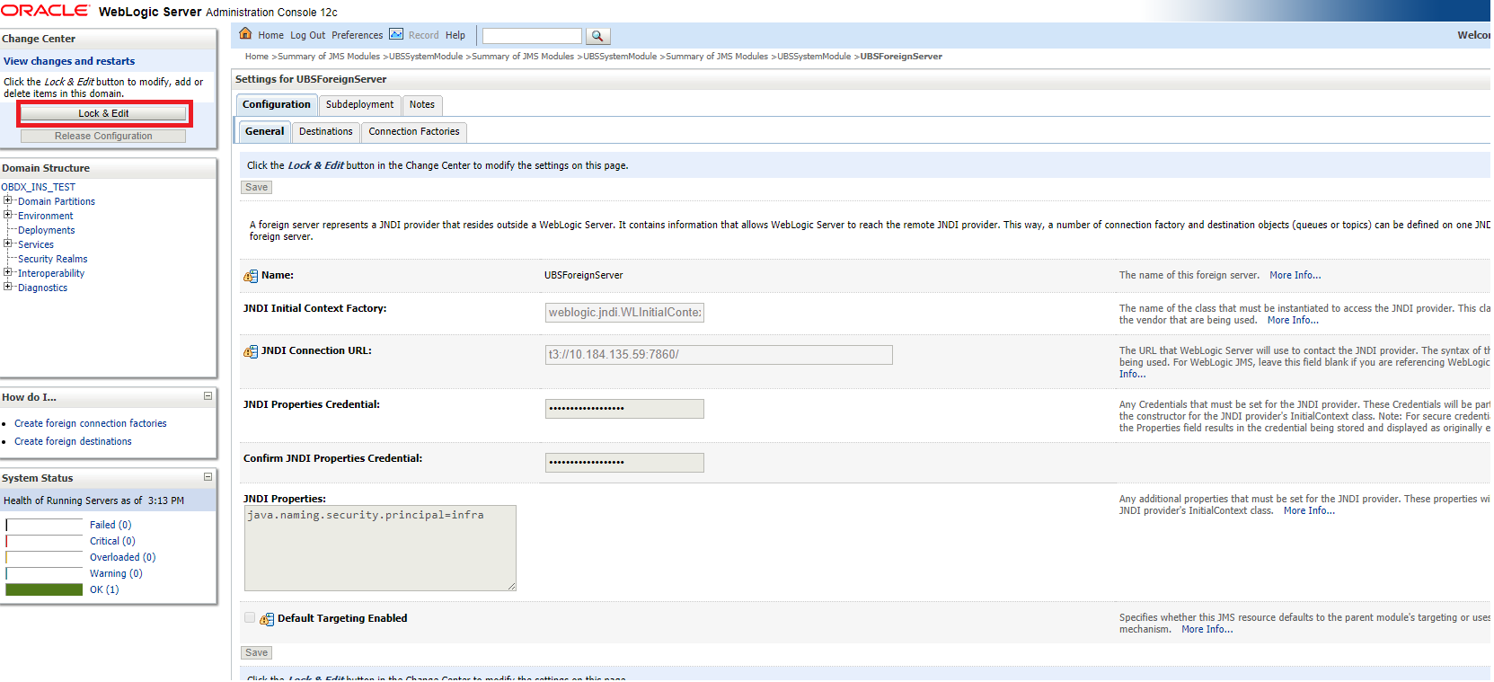This screenshot has height=682, width=1494.
Task: Click the icon beside Default Targeting Enabled
Action: click(267, 619)
